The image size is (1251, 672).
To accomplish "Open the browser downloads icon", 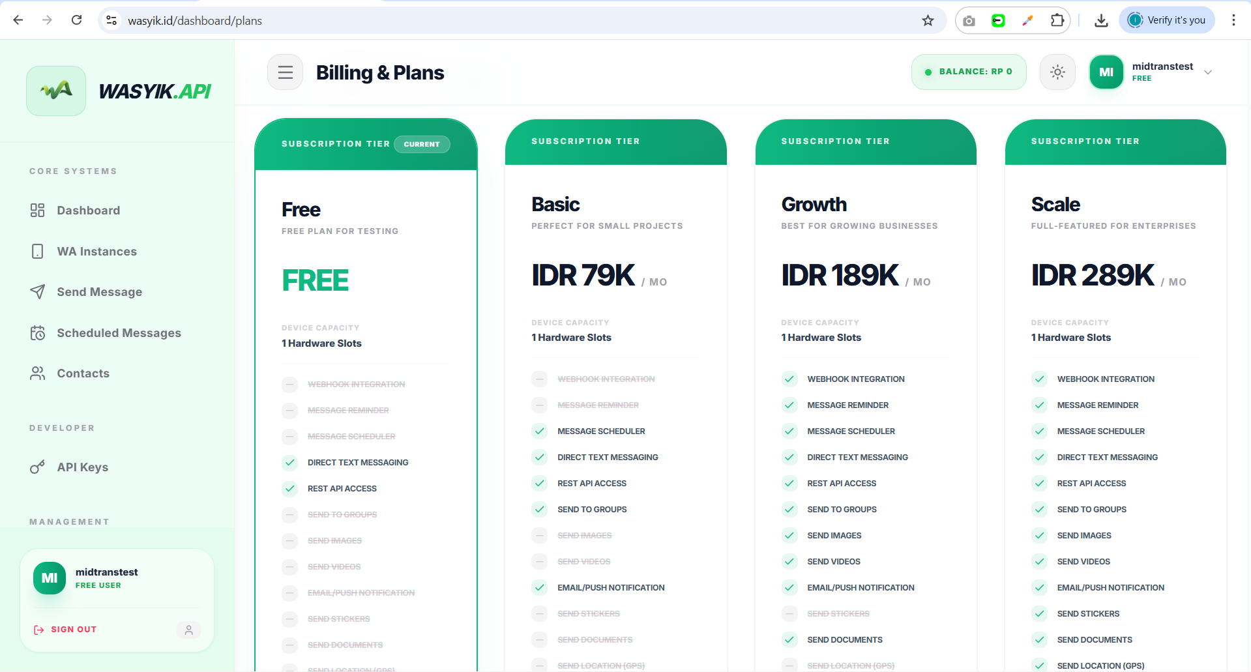I will click(x=1101, y=20).
